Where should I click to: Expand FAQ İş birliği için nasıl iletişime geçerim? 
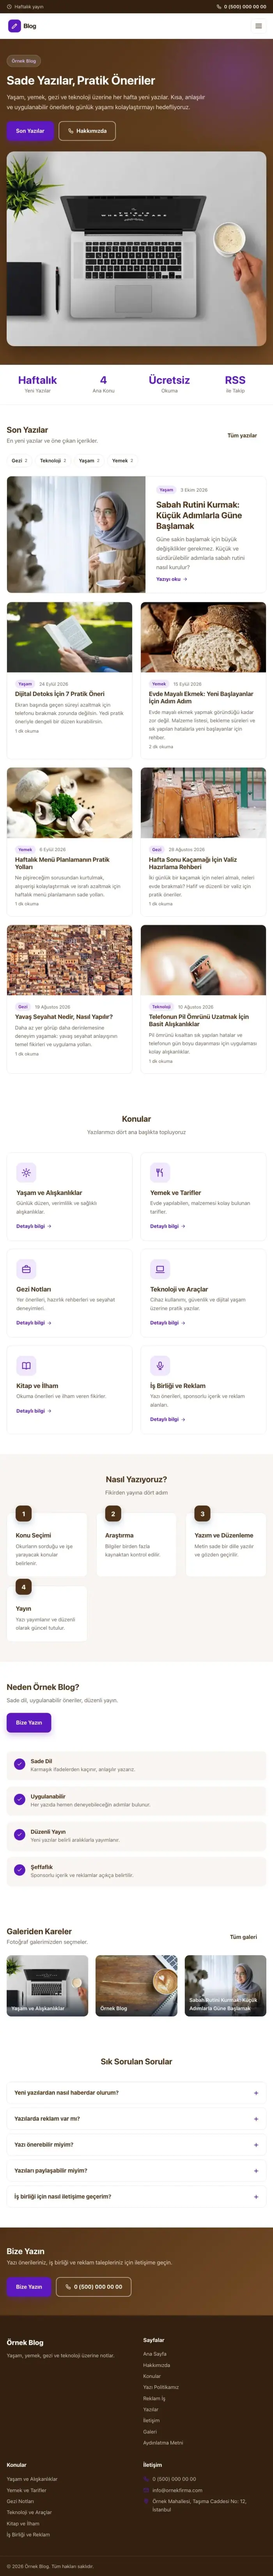[x=136, y=2197]
